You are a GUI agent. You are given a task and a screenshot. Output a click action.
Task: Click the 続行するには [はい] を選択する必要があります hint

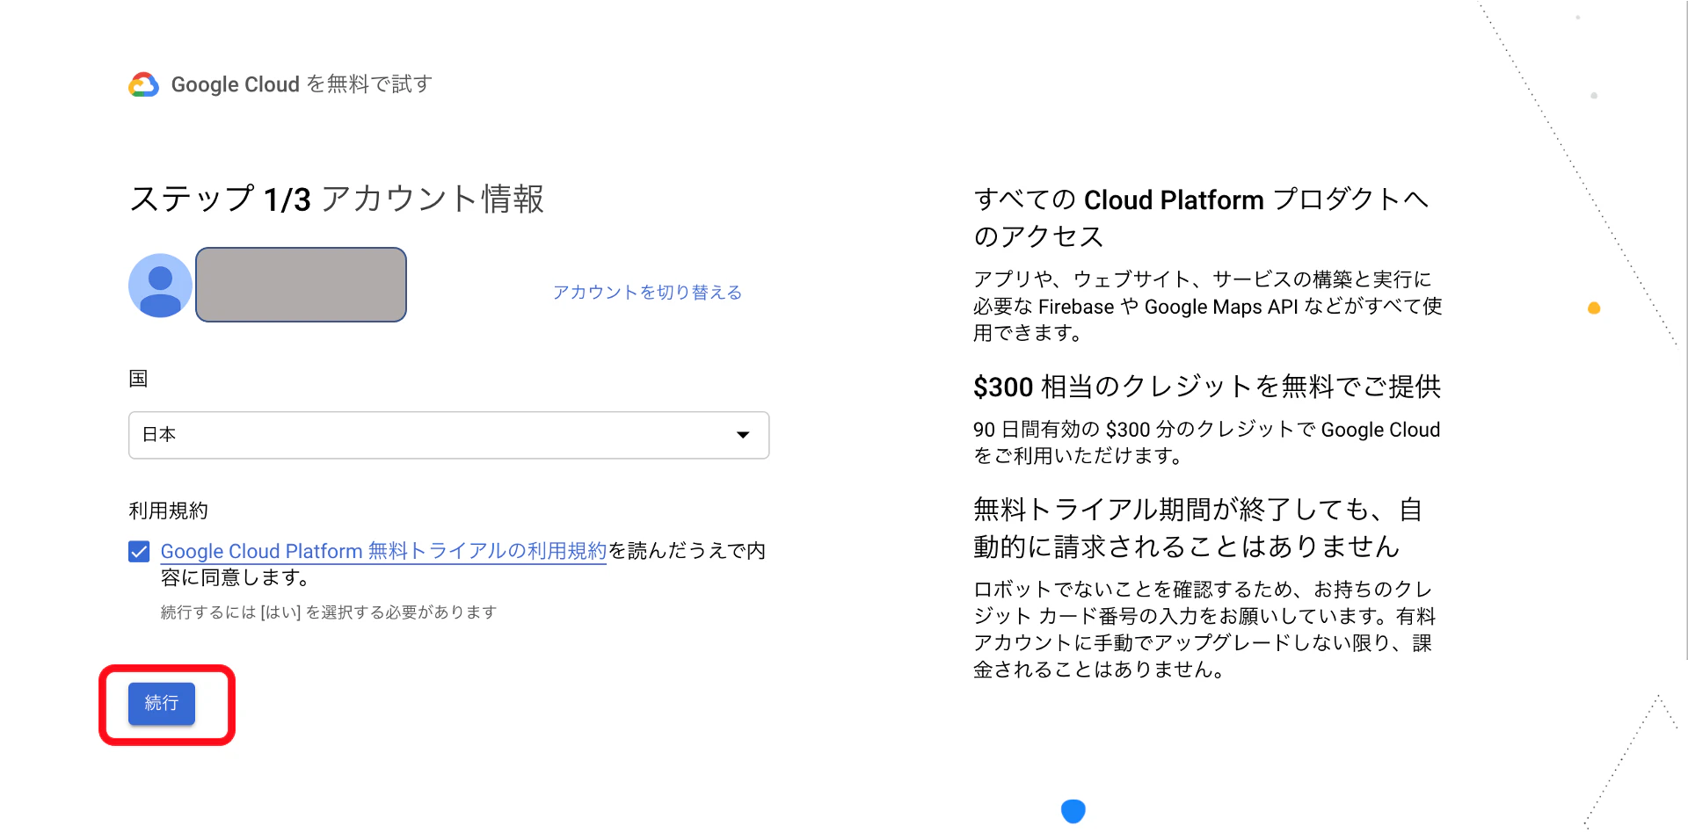pyautogui.click(x=329, y=612)
